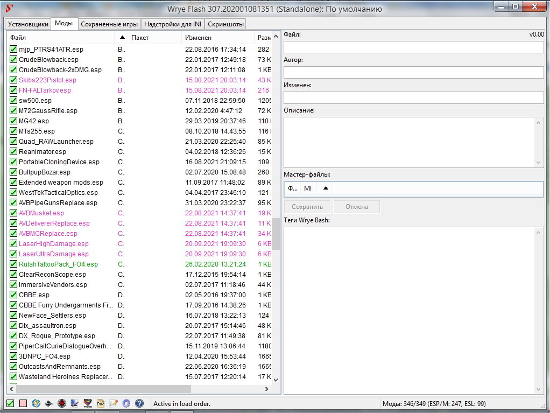Disable the ImmersiveVendors.esp checkbox
Image resolution: width=550 pixels, height=413 pixels.
pos(13,285)
